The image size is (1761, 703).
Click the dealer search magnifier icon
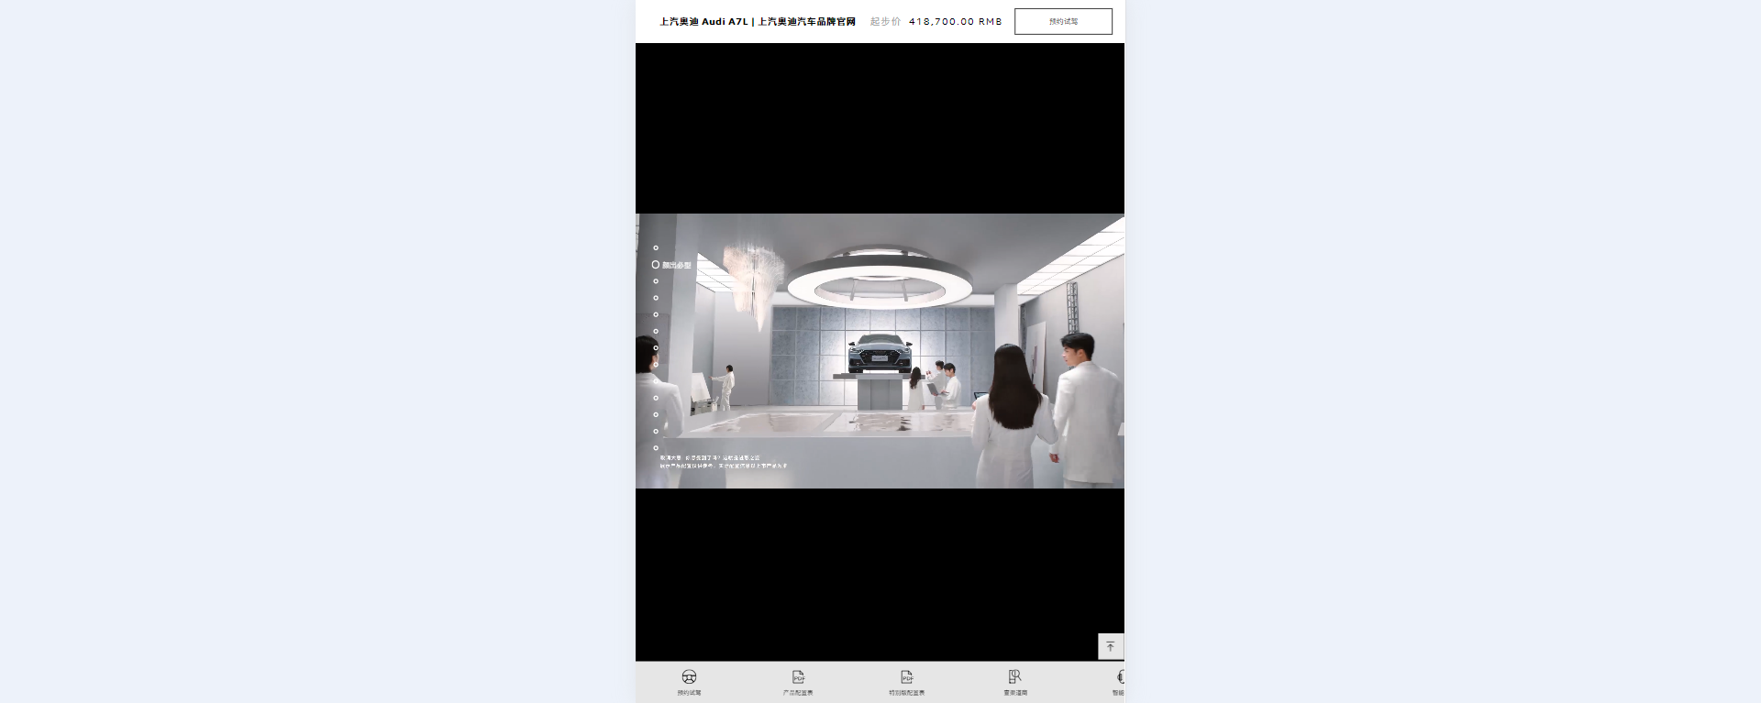pos(1014,676)
